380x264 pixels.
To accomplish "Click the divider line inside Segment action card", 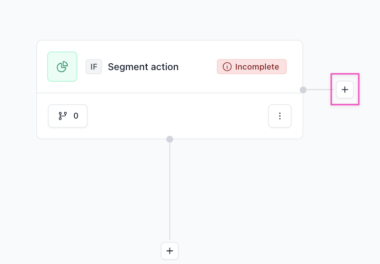I will point(169,93).
